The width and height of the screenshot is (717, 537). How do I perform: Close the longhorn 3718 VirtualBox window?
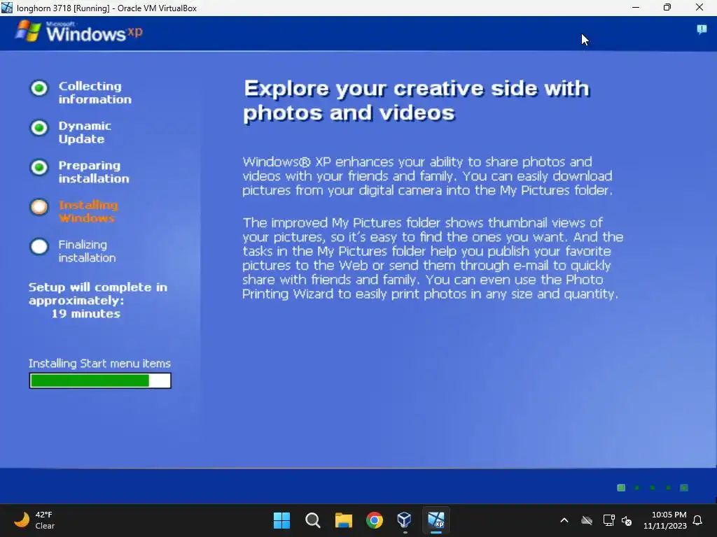(x=699, y=8)
